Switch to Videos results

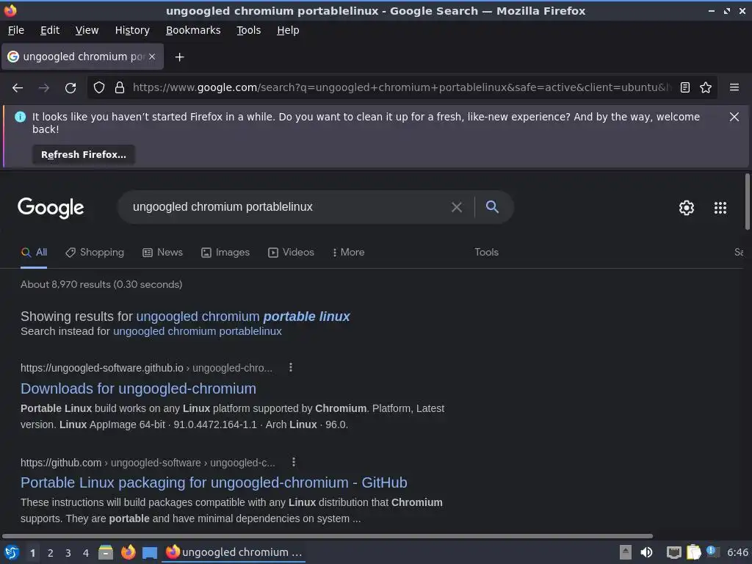pyautogui.click(x=291, y=253)
